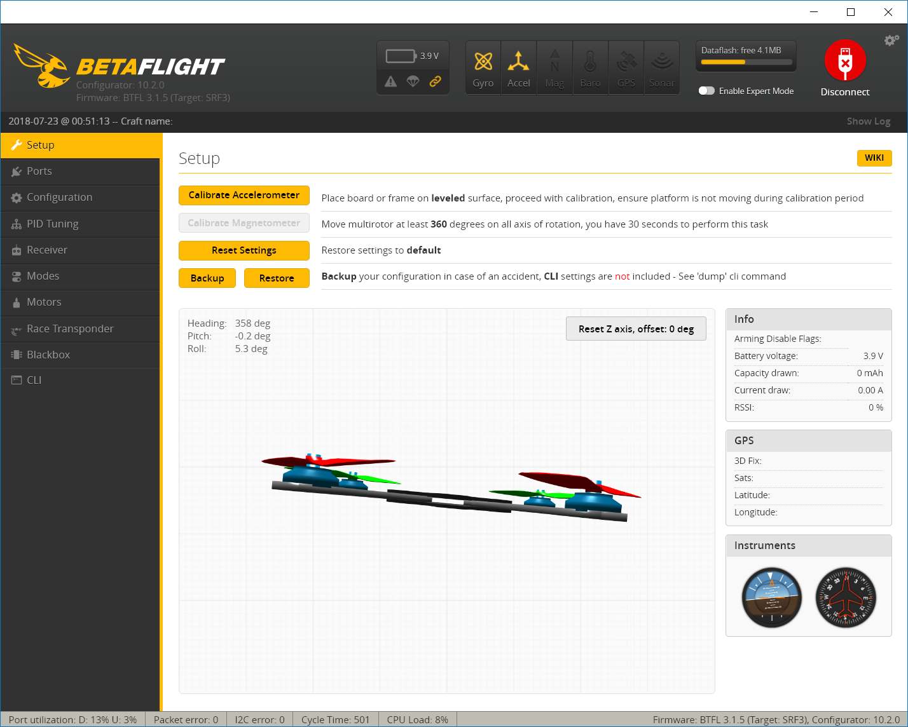908x727 pixels.
Task: Click the heading compass instrument
Action: tap(846, 597)
